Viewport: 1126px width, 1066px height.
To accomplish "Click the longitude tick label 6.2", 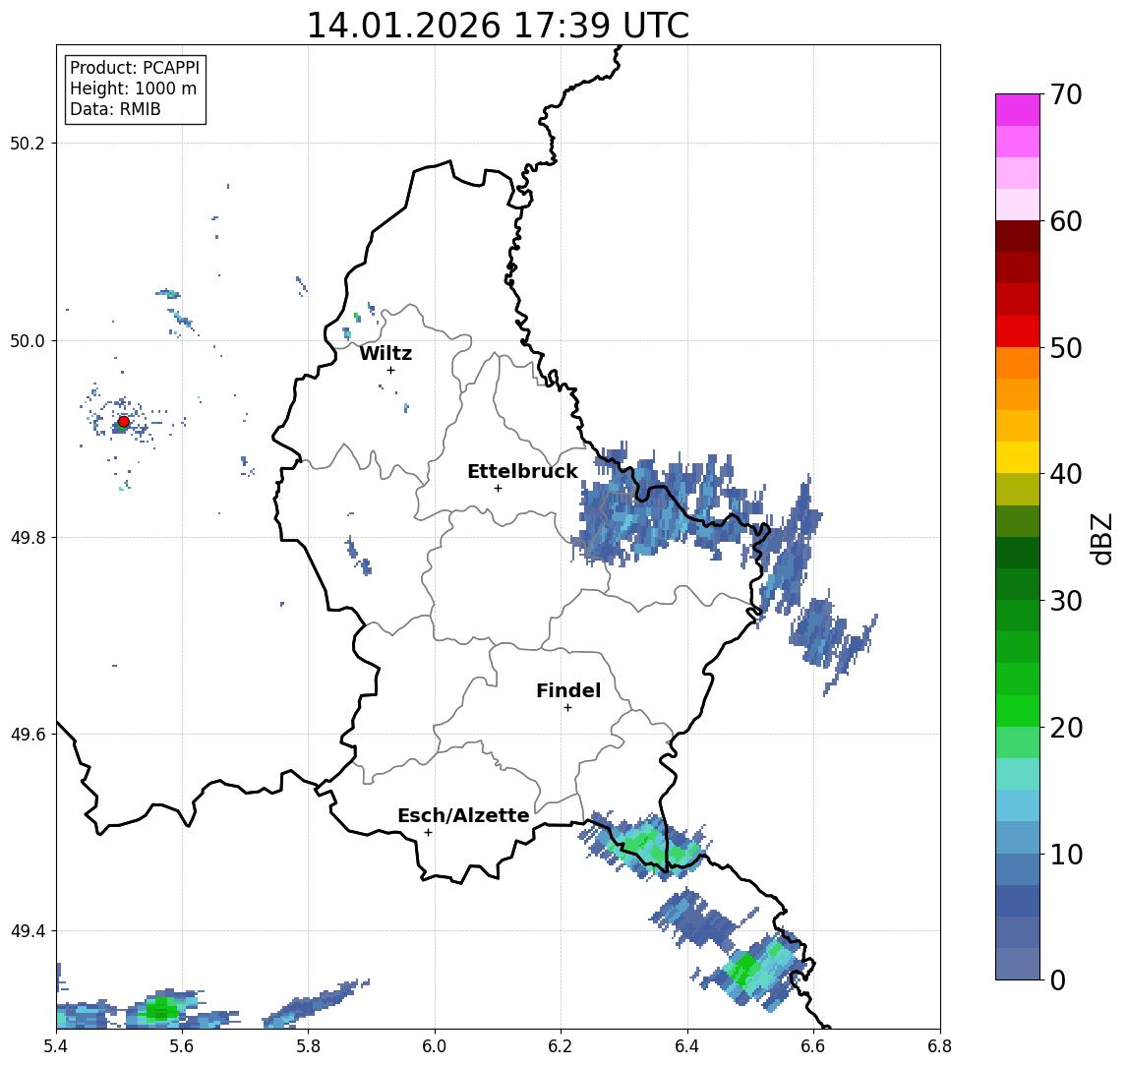I will click(x=561, y=1046).
